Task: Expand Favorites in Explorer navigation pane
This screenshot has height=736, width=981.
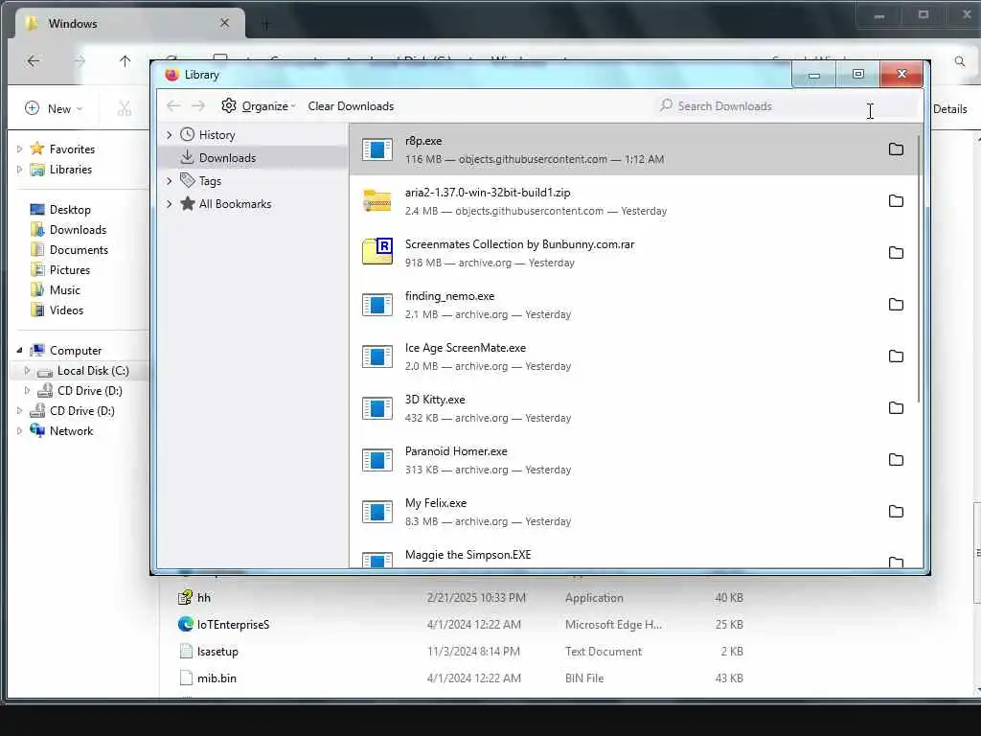Action: pos(19,149)
